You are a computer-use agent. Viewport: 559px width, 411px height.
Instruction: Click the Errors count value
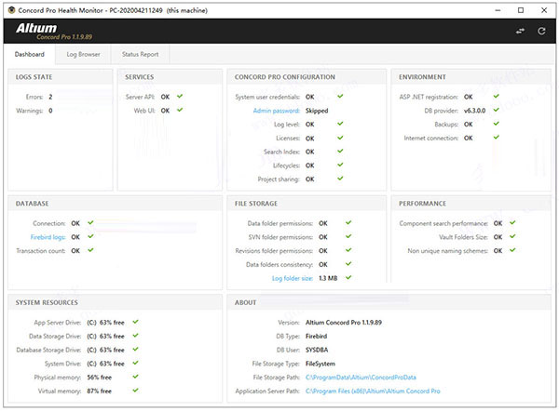point(50,96)
